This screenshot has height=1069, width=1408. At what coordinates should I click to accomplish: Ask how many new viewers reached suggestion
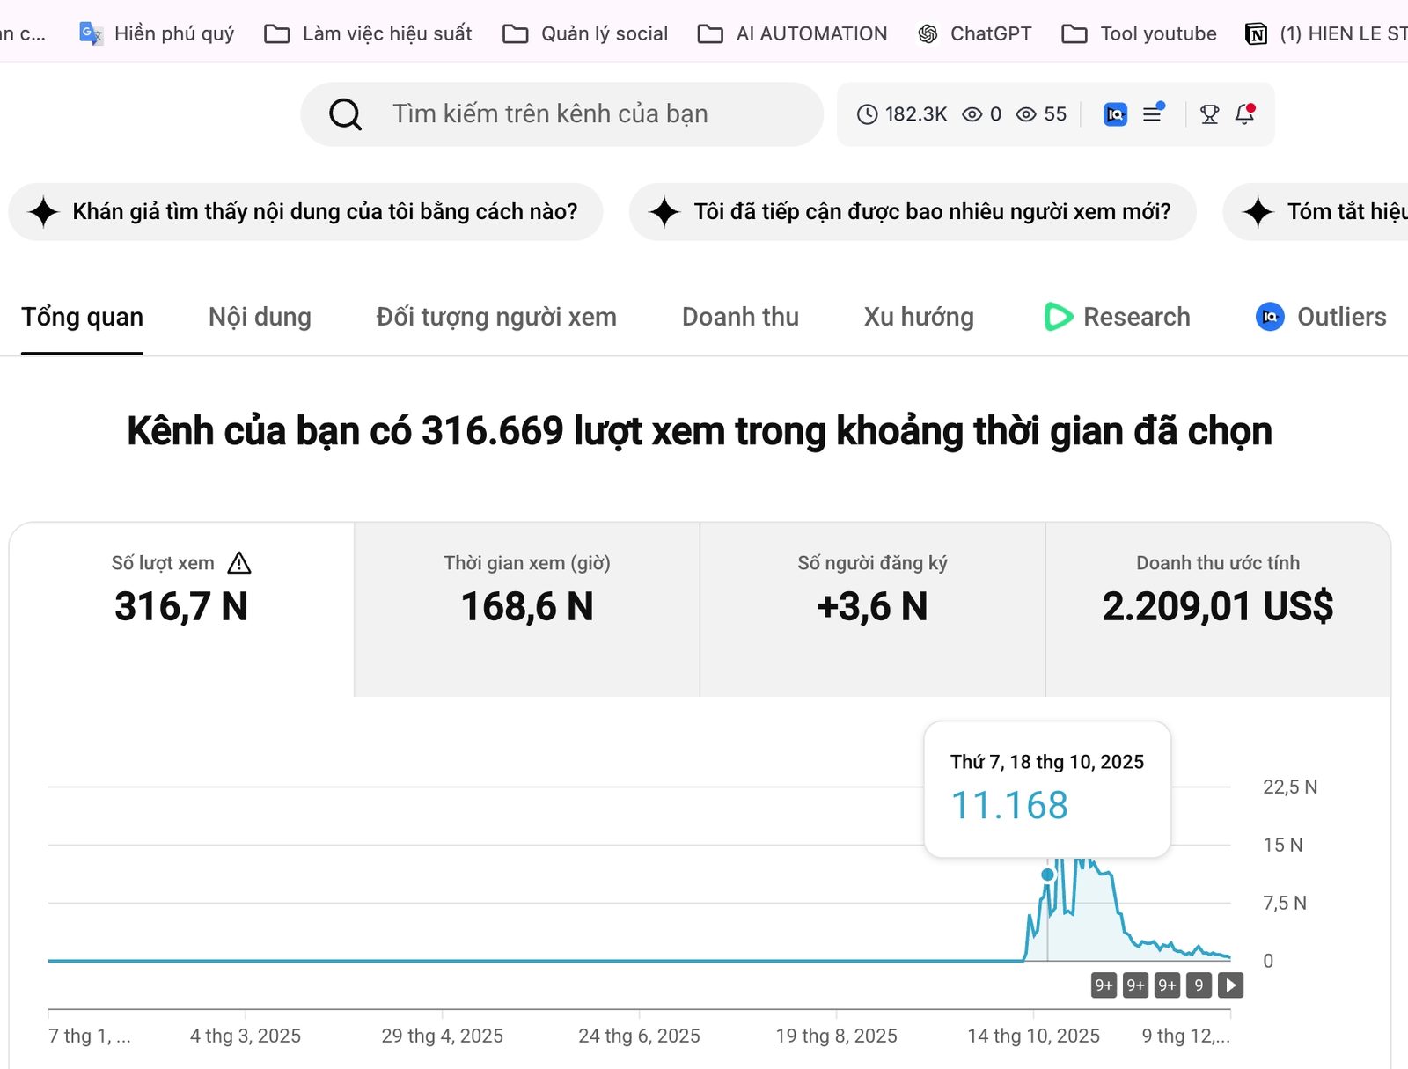[x=913, y=212]
